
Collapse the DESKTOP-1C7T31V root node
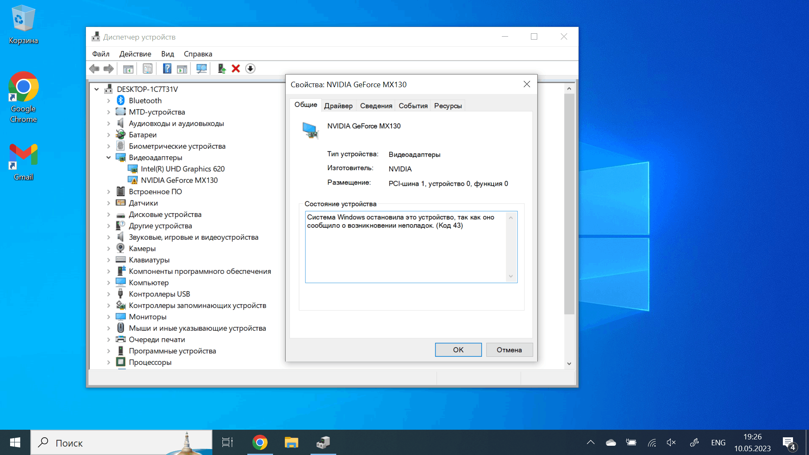pos(96,89)
